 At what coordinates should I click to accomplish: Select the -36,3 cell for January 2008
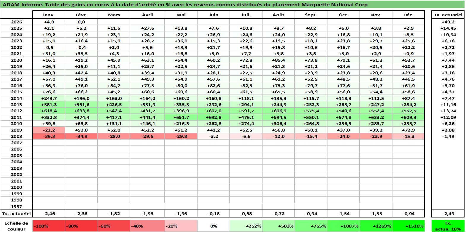(x=49, y=136)
